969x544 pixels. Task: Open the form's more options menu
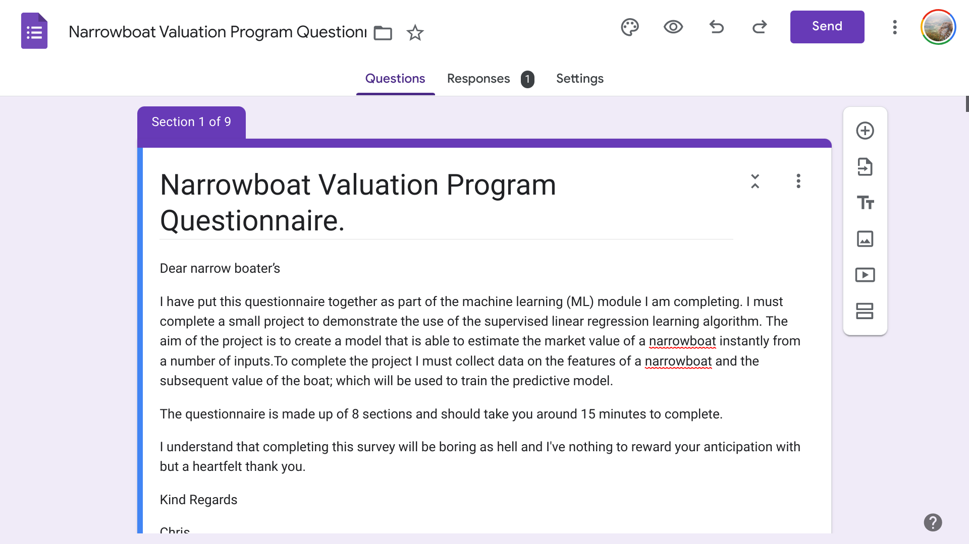click(x=895, y=27)
